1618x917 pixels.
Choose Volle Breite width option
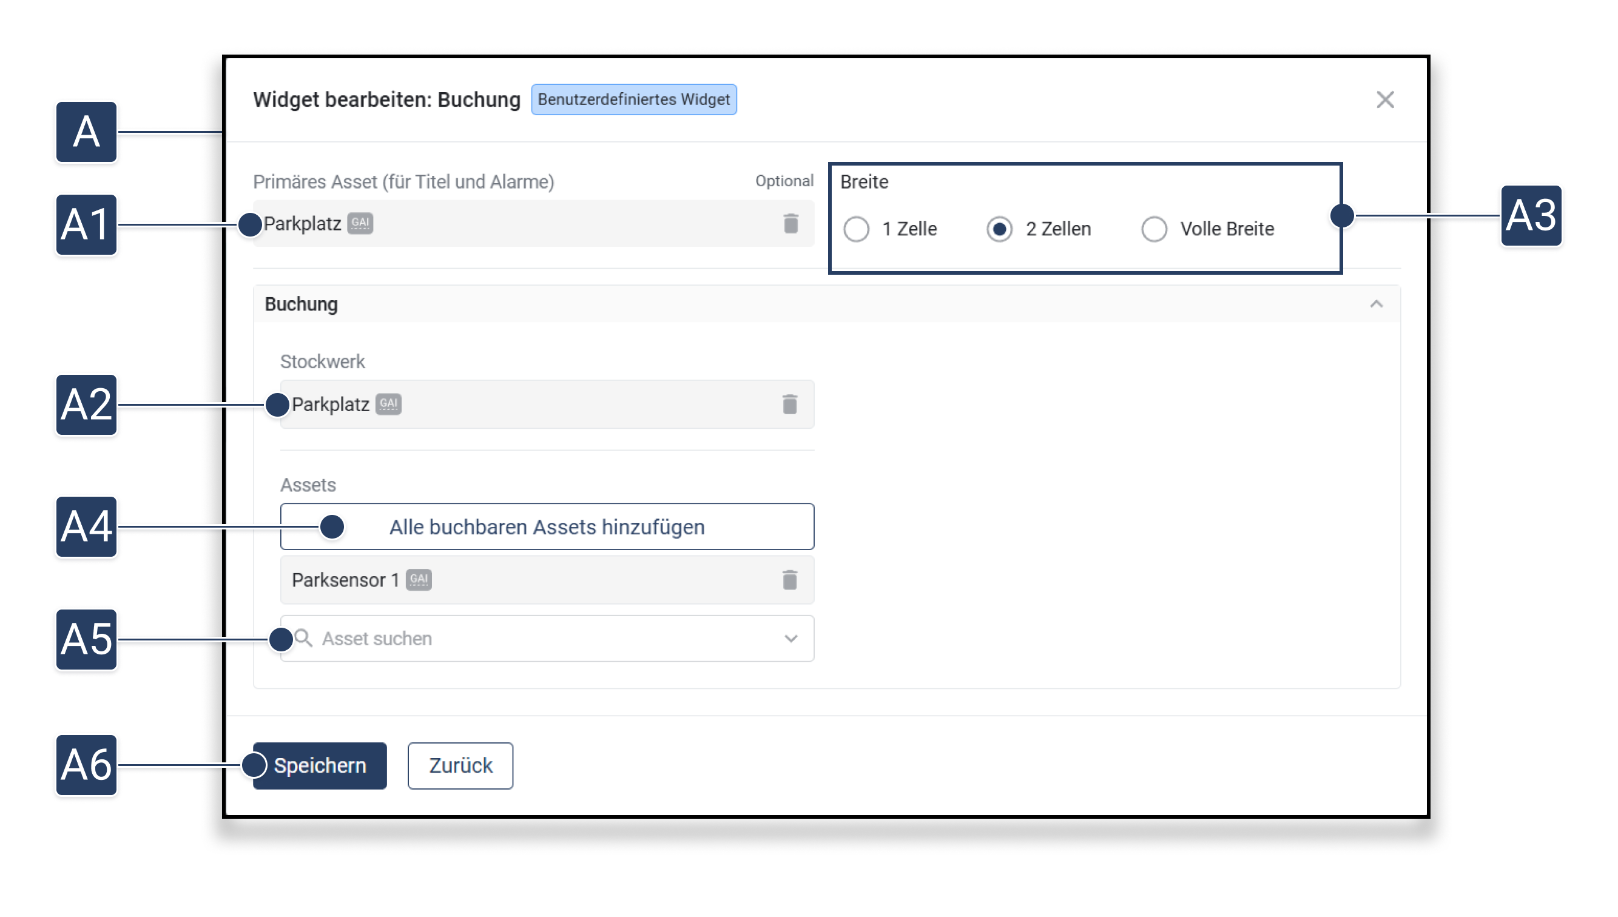coord(1154,229)
